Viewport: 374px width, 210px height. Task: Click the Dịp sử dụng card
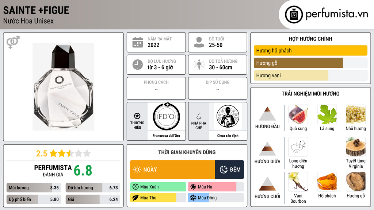218,88
